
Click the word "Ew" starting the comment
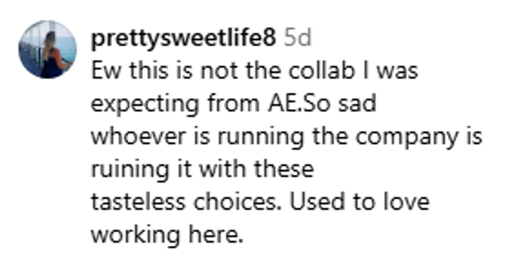pos(103,72)
